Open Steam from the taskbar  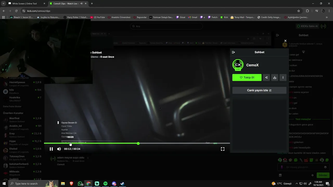coord(122,184)
